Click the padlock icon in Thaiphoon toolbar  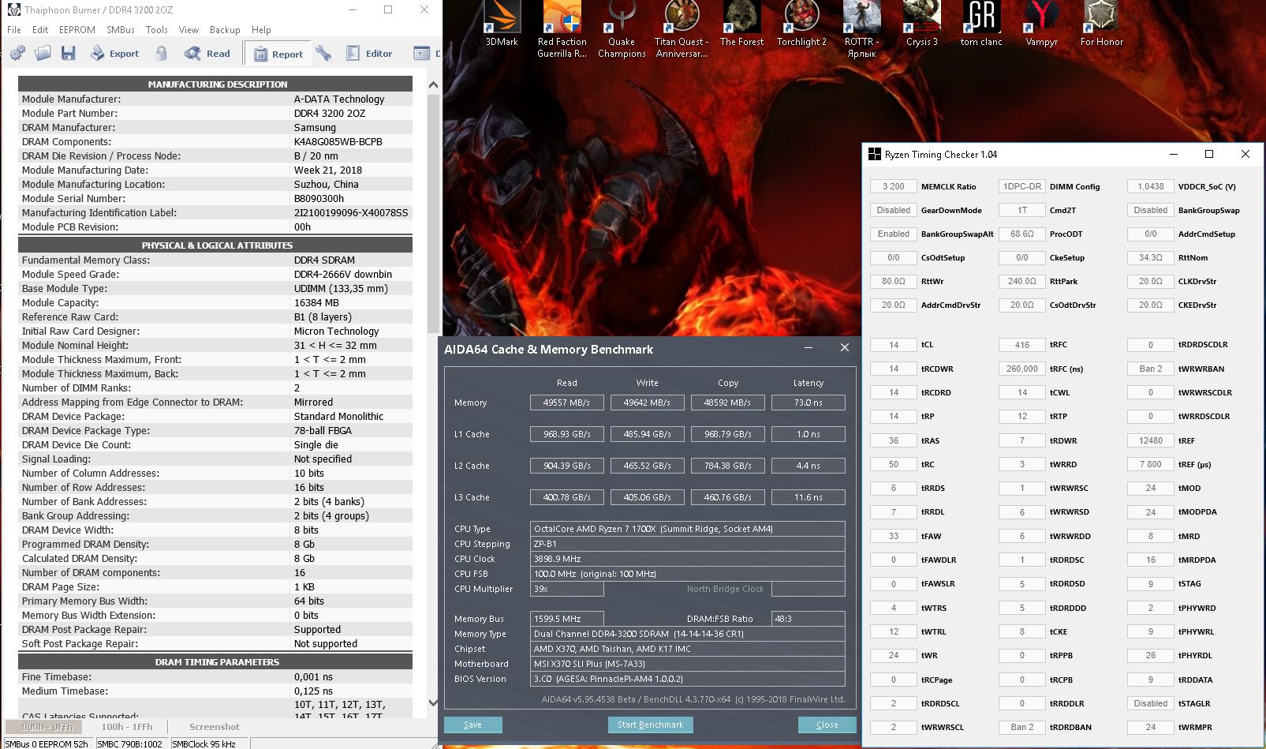click(x=162, y=53)
